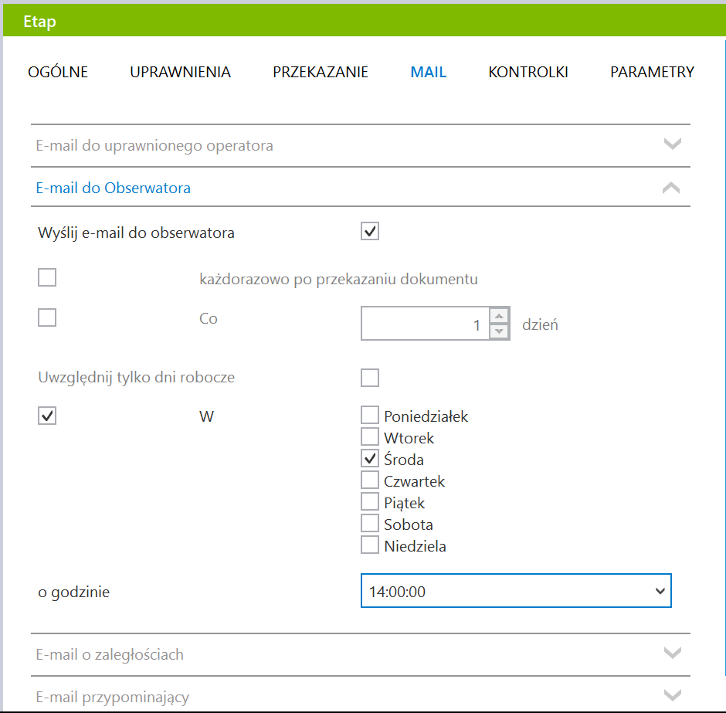Screen dimensions: 726x713
Task: Switch to the OGÓLNE tab
Action: point(58,72)
